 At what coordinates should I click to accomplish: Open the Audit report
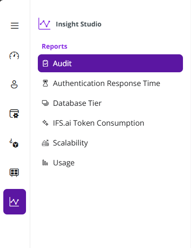pos(110,63)
